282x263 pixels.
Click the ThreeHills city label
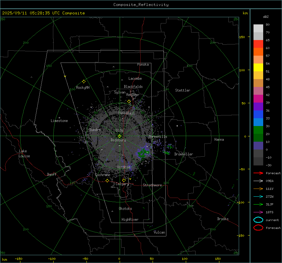(158, 137)
